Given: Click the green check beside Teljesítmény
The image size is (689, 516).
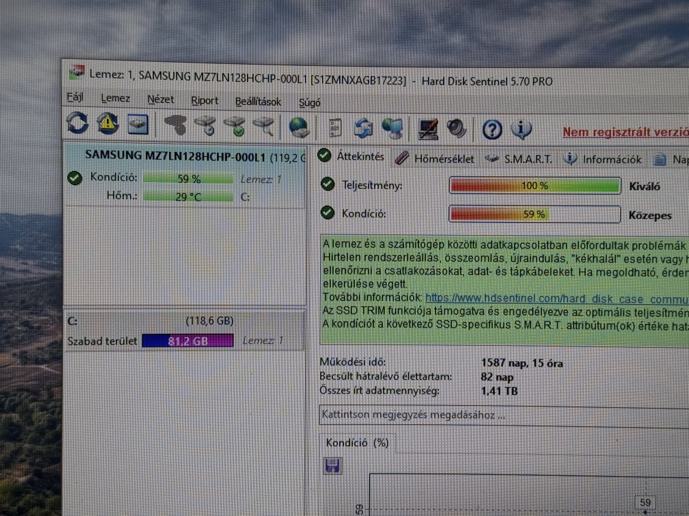Looking at the screenshot, I should 328,184.
